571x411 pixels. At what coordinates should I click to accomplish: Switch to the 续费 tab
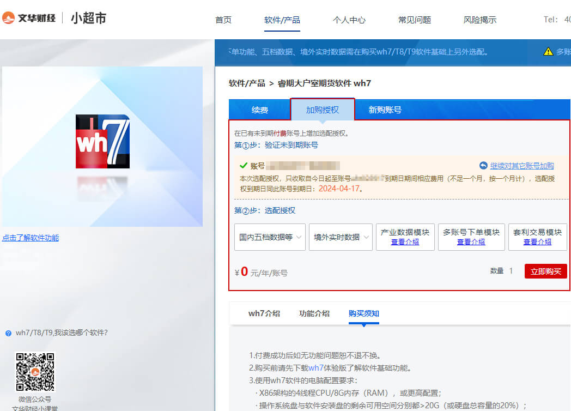[x=260, y=110]
